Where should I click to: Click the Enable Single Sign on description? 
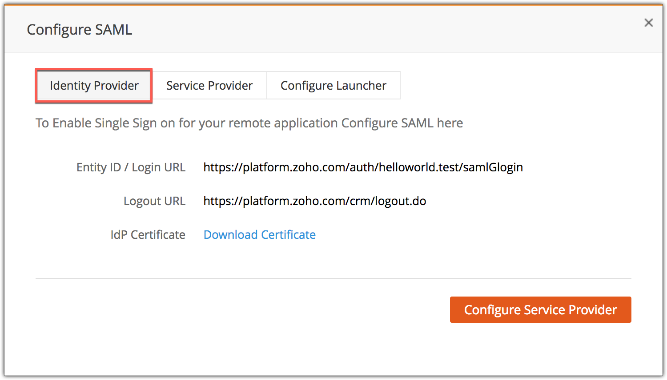point(249,123)
